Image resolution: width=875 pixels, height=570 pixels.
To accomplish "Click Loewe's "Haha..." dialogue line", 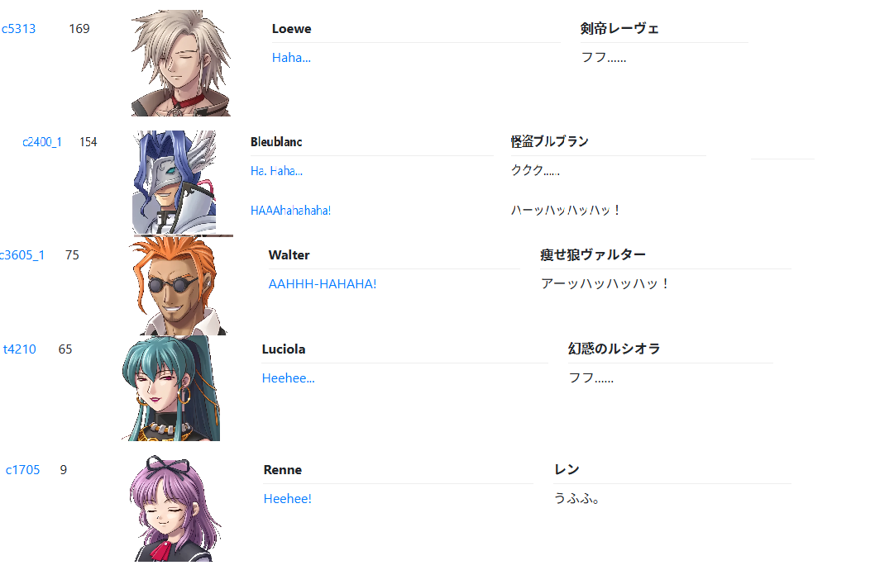I will point(291,57).
